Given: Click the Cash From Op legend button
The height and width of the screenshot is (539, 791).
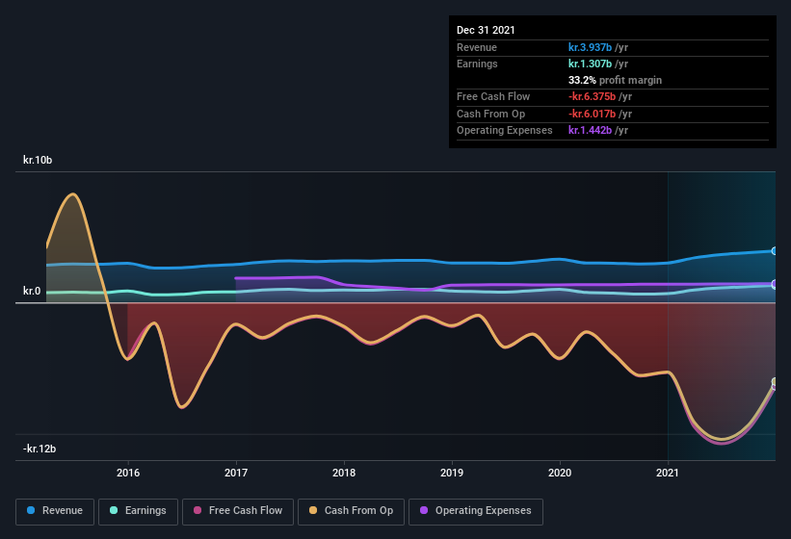Looking at the screenshot, I should 351,511.
